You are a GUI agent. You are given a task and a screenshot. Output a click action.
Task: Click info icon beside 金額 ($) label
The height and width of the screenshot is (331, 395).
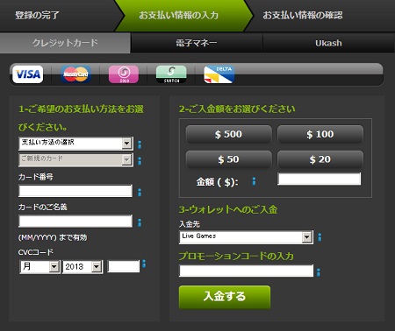click(x=254, y=181)
